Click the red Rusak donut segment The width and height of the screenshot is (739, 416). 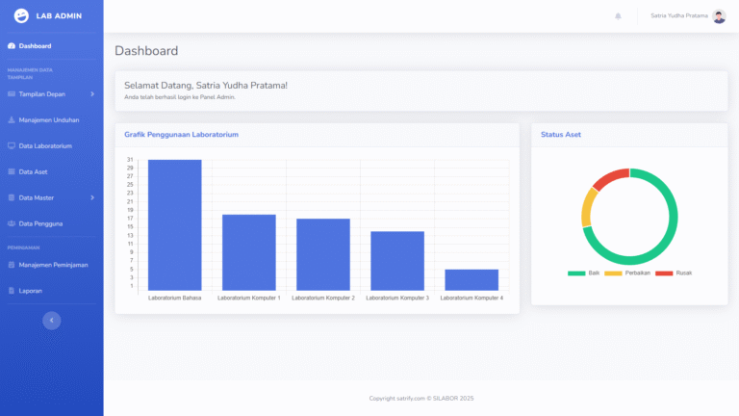[x=609, y=177]
